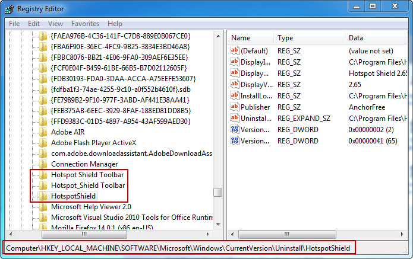Click the string icon of Publisher value
The height and width of the screenshot is (259, 413).
click(x=234, y=107)
